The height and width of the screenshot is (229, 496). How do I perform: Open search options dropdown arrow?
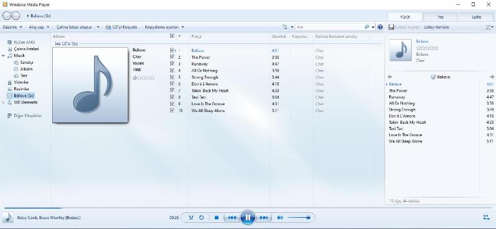373,27
